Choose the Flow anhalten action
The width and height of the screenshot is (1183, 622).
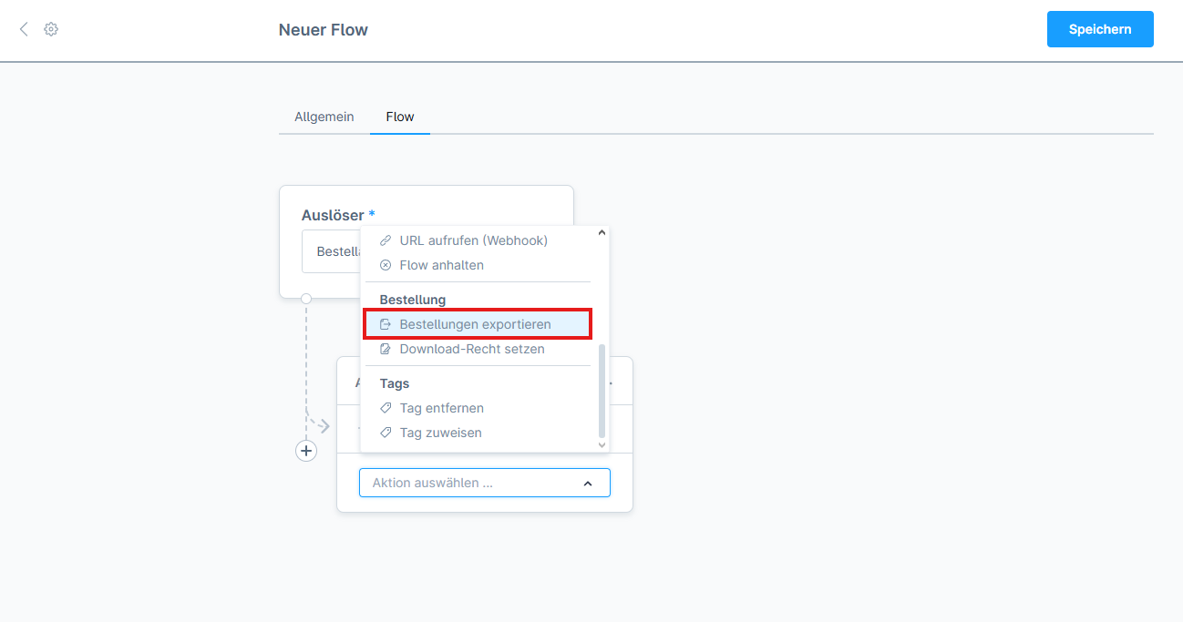tap(441, 265)
